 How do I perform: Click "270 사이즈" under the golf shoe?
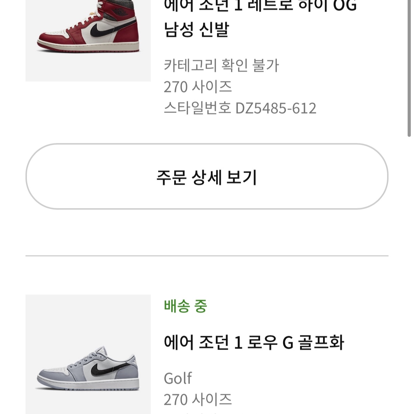point(198,399)
